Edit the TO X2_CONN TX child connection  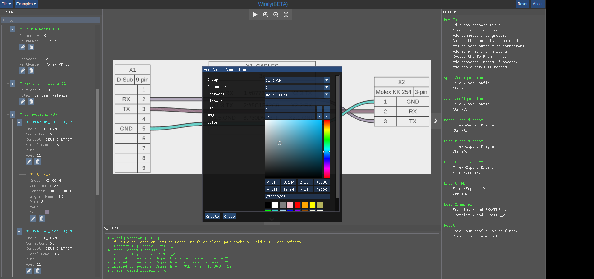click(x=33, y=218)
